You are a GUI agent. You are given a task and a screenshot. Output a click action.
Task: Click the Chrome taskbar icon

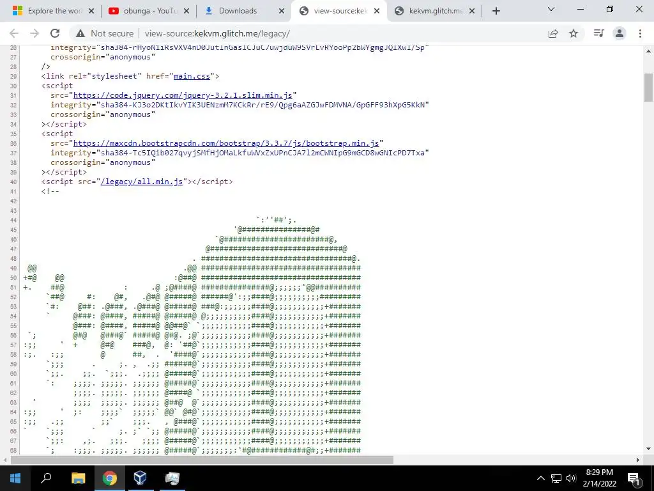pyautogui.click(x=109, y=478)
